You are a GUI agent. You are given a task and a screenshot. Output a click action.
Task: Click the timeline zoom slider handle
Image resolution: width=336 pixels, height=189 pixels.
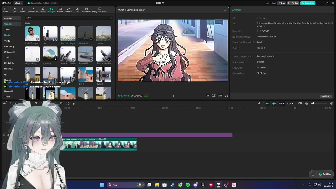tap(313, 103)
